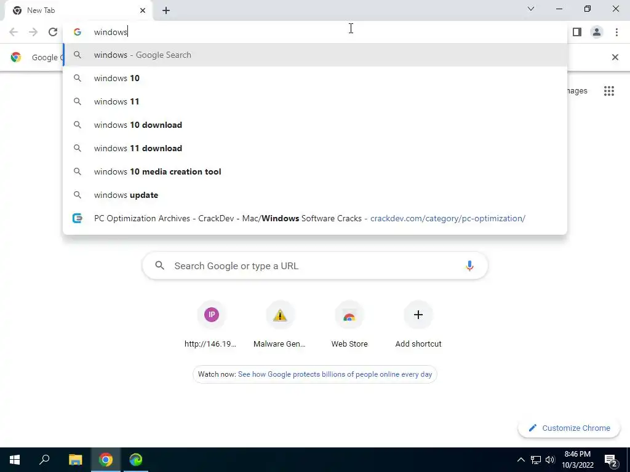
Task: Open 'See how Google protects billions' link
Action: tap(335, 374)
